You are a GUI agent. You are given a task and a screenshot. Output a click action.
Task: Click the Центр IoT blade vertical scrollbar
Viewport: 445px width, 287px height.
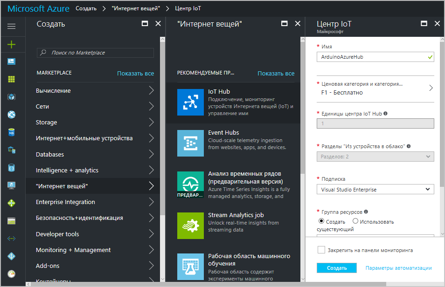tap(442, 115)
